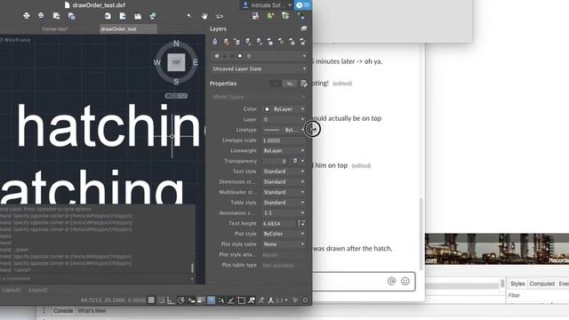Viewport: 569px width, 320px height.
Task: Click the clock notification badge showing 30
Action: pos(302,5)
